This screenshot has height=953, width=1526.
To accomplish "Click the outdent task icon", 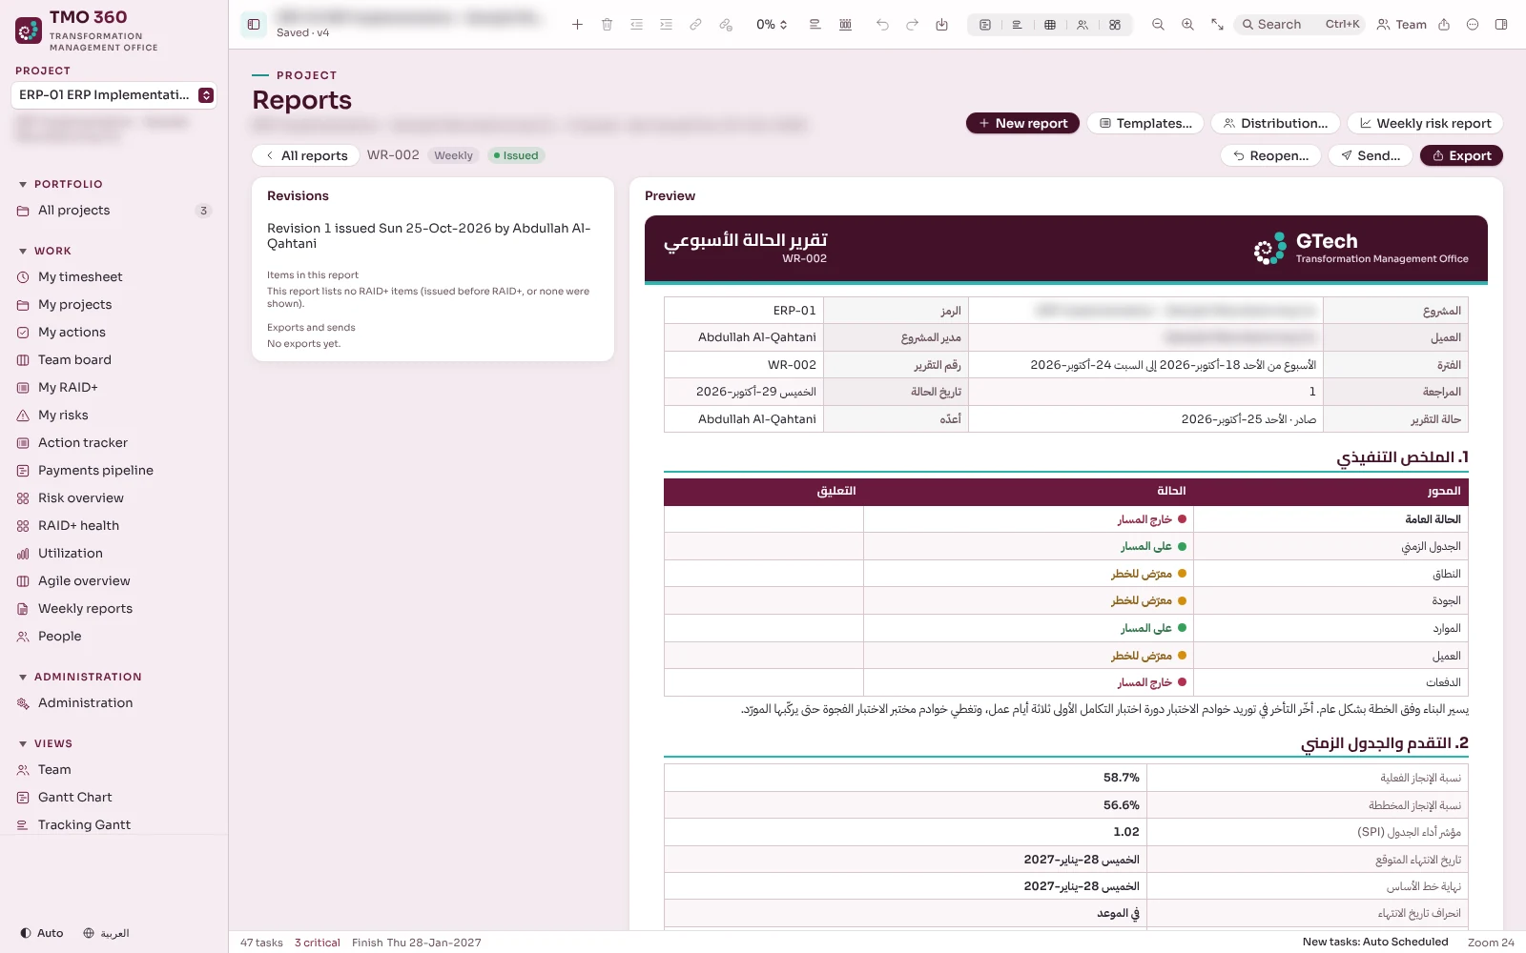I will click(636, 25).
